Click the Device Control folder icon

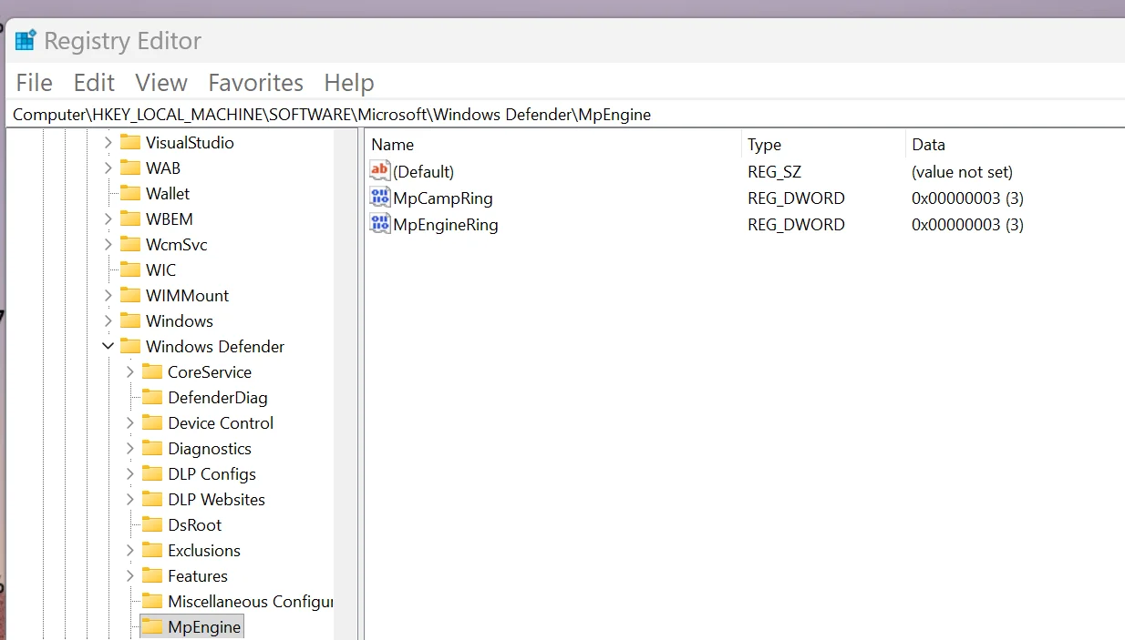pos(152,422)
